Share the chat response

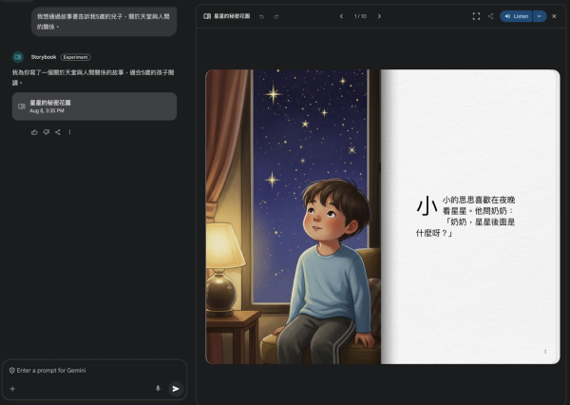(58, 132)
